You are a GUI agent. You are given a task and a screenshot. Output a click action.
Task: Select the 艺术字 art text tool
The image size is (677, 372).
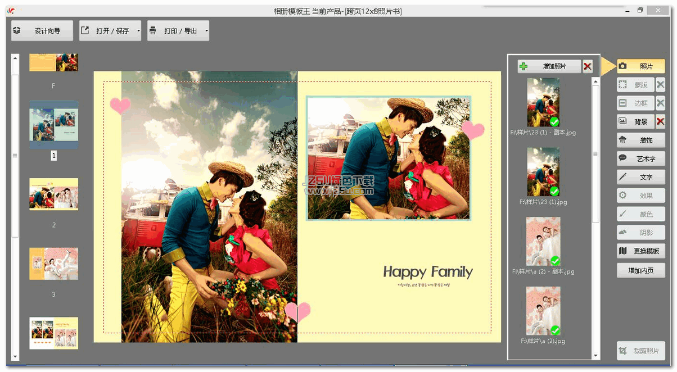coord(640,159)
